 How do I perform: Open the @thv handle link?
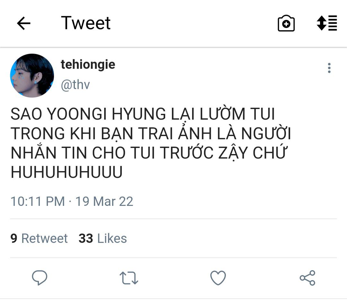click(75, 85)
